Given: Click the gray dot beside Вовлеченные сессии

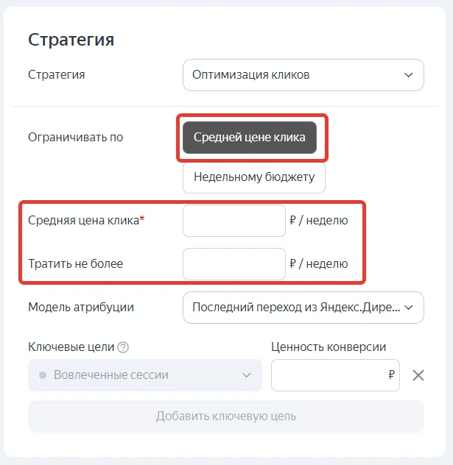Looking at the screenshot, I should (43, 375).
